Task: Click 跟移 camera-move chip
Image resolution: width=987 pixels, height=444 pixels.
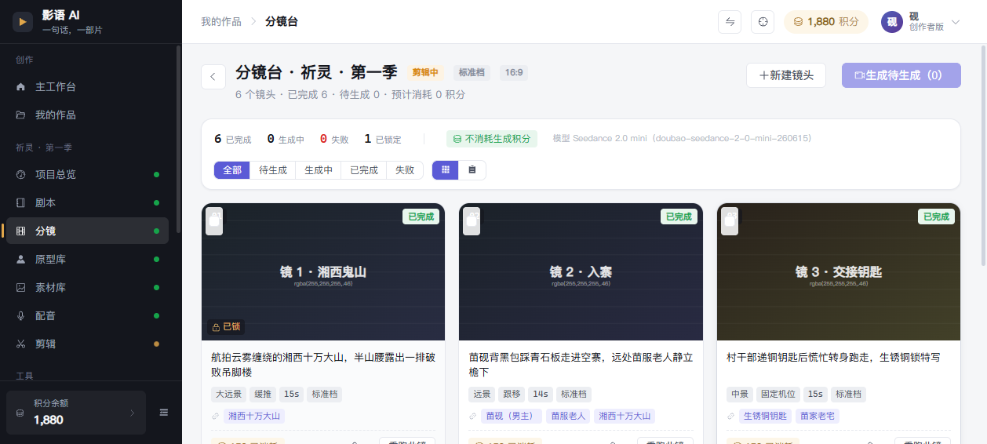Action: pos(511,395)
